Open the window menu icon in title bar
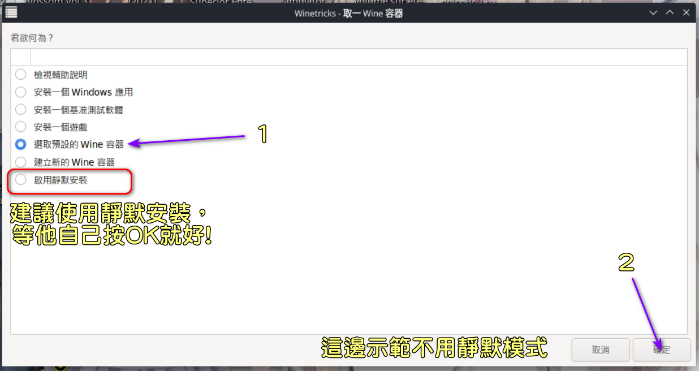The height and width of the screenshot is (371, 699). pos(11,12)
